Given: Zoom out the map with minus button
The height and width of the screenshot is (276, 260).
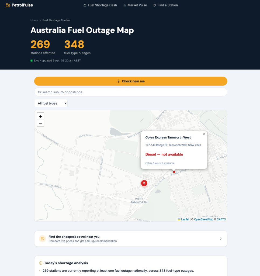Looking at the screenshot, I should point(40,123).
